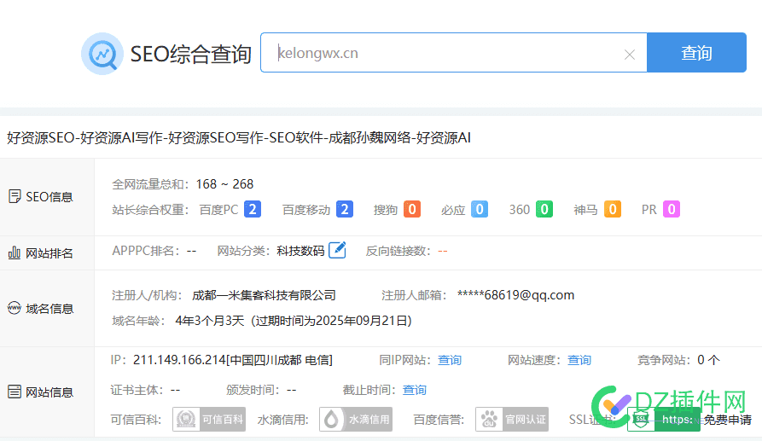Click the PR value badge 0
The height and width of the screenshot is (441, 762).
click(672, 209)
